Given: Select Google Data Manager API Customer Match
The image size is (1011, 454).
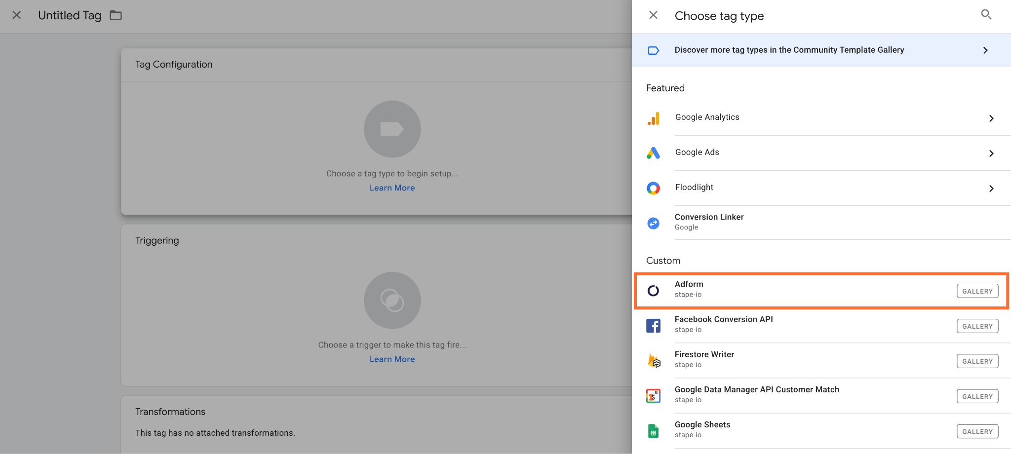Looking at the screenshot, I should (821, 395).
